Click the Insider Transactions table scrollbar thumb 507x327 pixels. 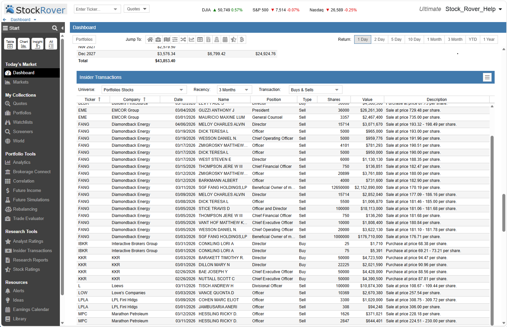(x=492, y=230)
